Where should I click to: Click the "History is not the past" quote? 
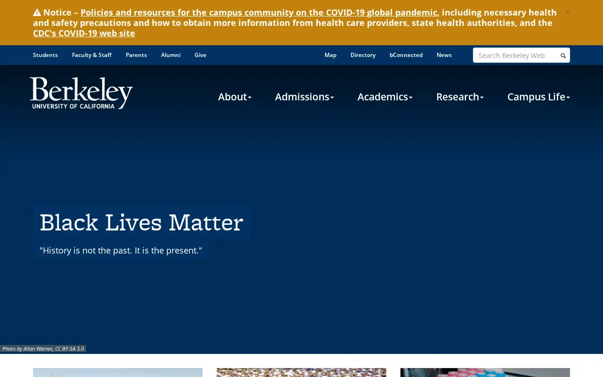tap(121, 250)
